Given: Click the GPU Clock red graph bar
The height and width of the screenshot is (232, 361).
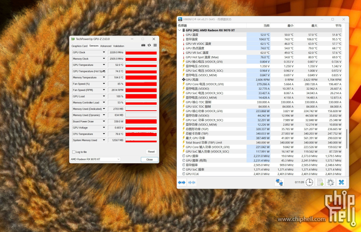Looking at the screenshot, I should (141, 52).
